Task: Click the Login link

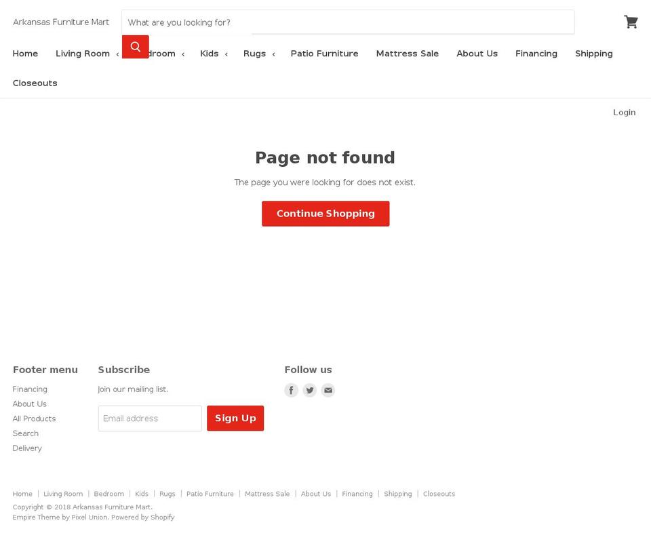Action: tap(624, 113)
